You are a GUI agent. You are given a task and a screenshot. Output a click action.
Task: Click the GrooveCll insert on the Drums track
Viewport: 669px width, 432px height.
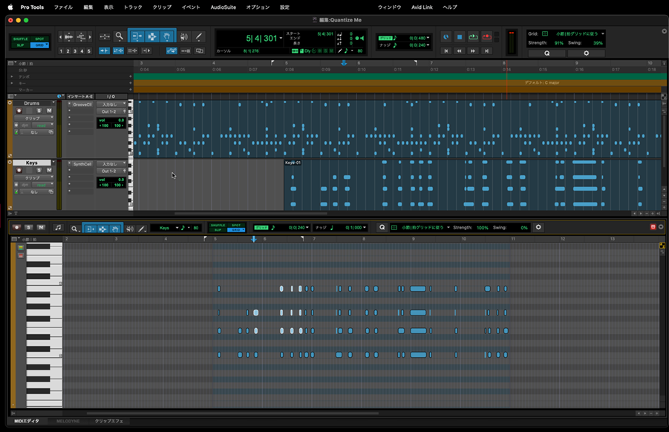click(x=81, y=105)
